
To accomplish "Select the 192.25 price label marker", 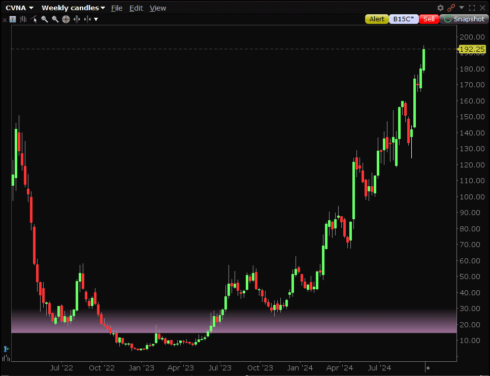I will pos(472,49).
